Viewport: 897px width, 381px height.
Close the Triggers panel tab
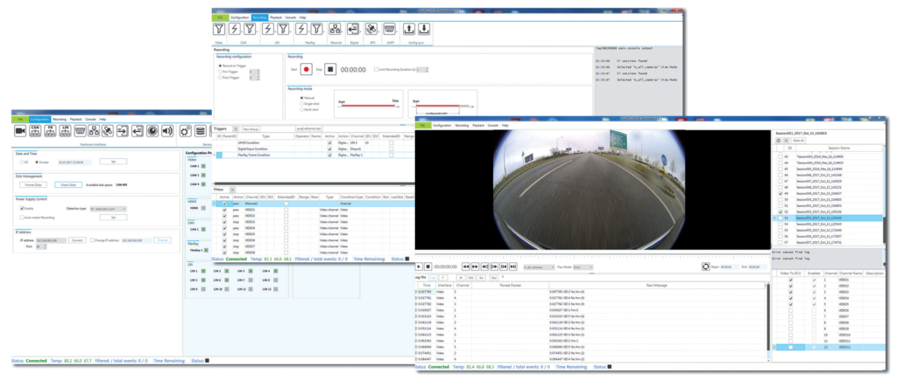[x=235, y=129]
